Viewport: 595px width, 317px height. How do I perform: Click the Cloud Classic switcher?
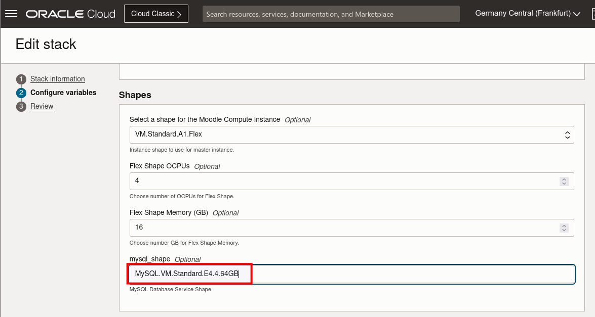(x=155, y=14)
